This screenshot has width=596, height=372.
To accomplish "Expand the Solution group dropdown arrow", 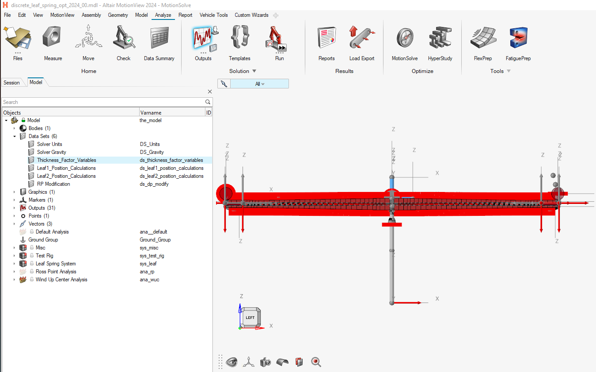I will point(254,71).
